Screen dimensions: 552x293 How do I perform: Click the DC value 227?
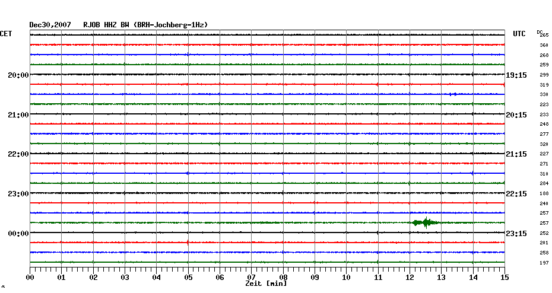pos(544,154)
